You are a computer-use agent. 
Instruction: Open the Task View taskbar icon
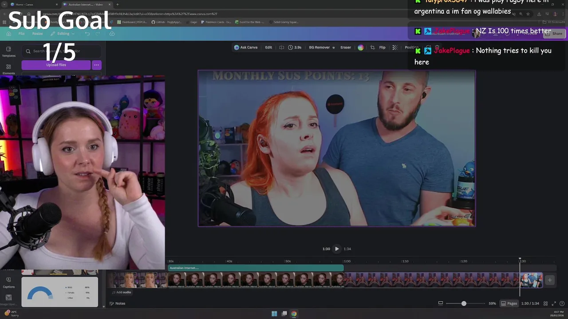(x=284, y=314)
